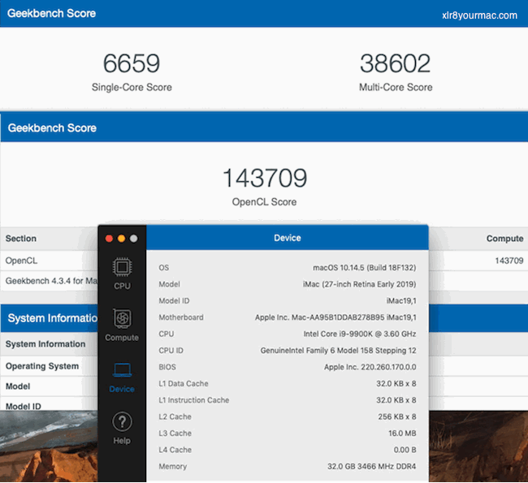
Task: Select the Compute benchmark icon
Action: pos(122,318)
